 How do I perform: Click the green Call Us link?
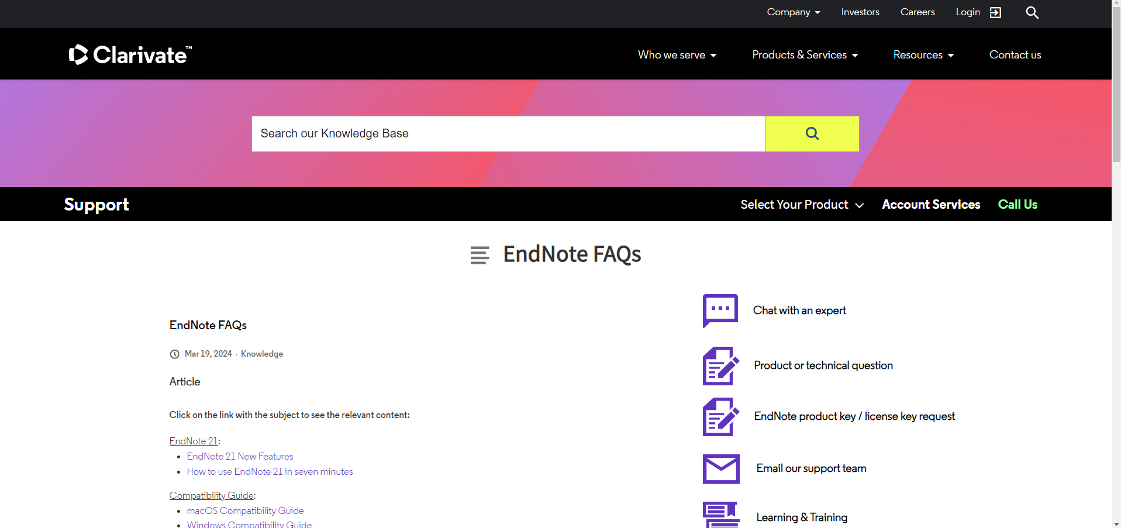pos(1017,205)
